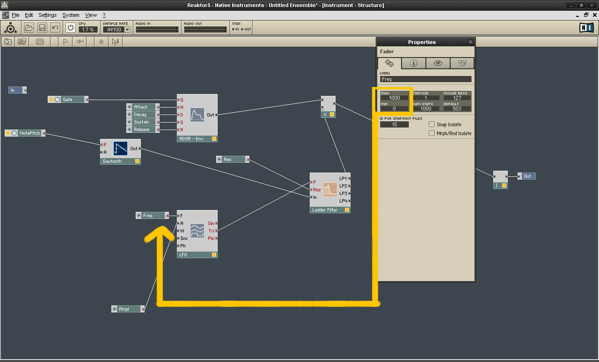This screenshot has height=362, width=599.
Task: Click the Default value field showing 503
Action: pyautogui.click(x=457, y=109)
